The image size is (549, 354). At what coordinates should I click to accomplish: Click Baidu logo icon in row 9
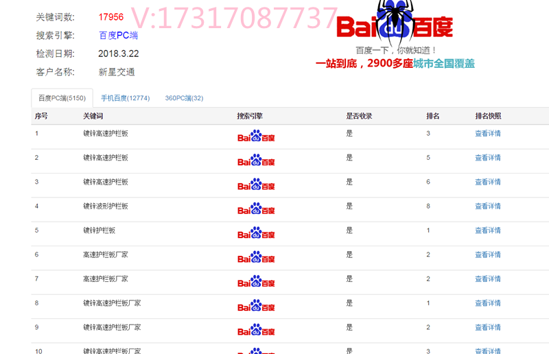256,329
